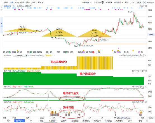This screenshot has width=155, height=123.
Task: Open settings icon of 海洋状态 panel
Action: [x=140, y=87]
